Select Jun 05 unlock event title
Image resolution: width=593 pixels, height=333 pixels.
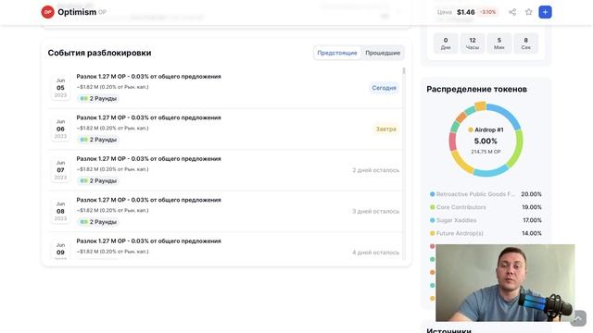coord(148,76)
